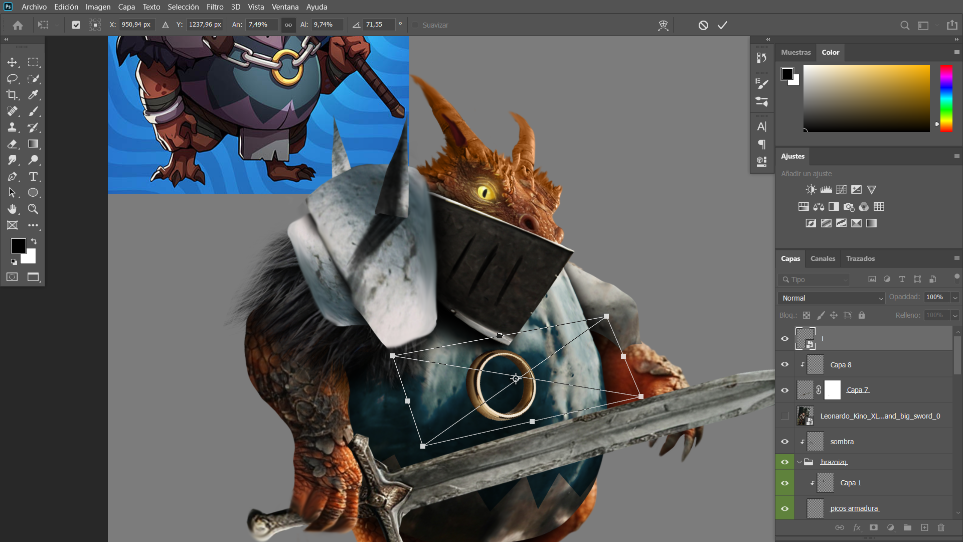This screenshot has height=542, width=963.
Task: Hide the Capa 7 layer
Action: click(x=785, y=390)
